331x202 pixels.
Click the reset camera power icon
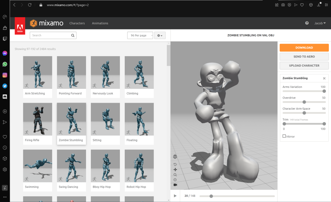pos(175,180)
